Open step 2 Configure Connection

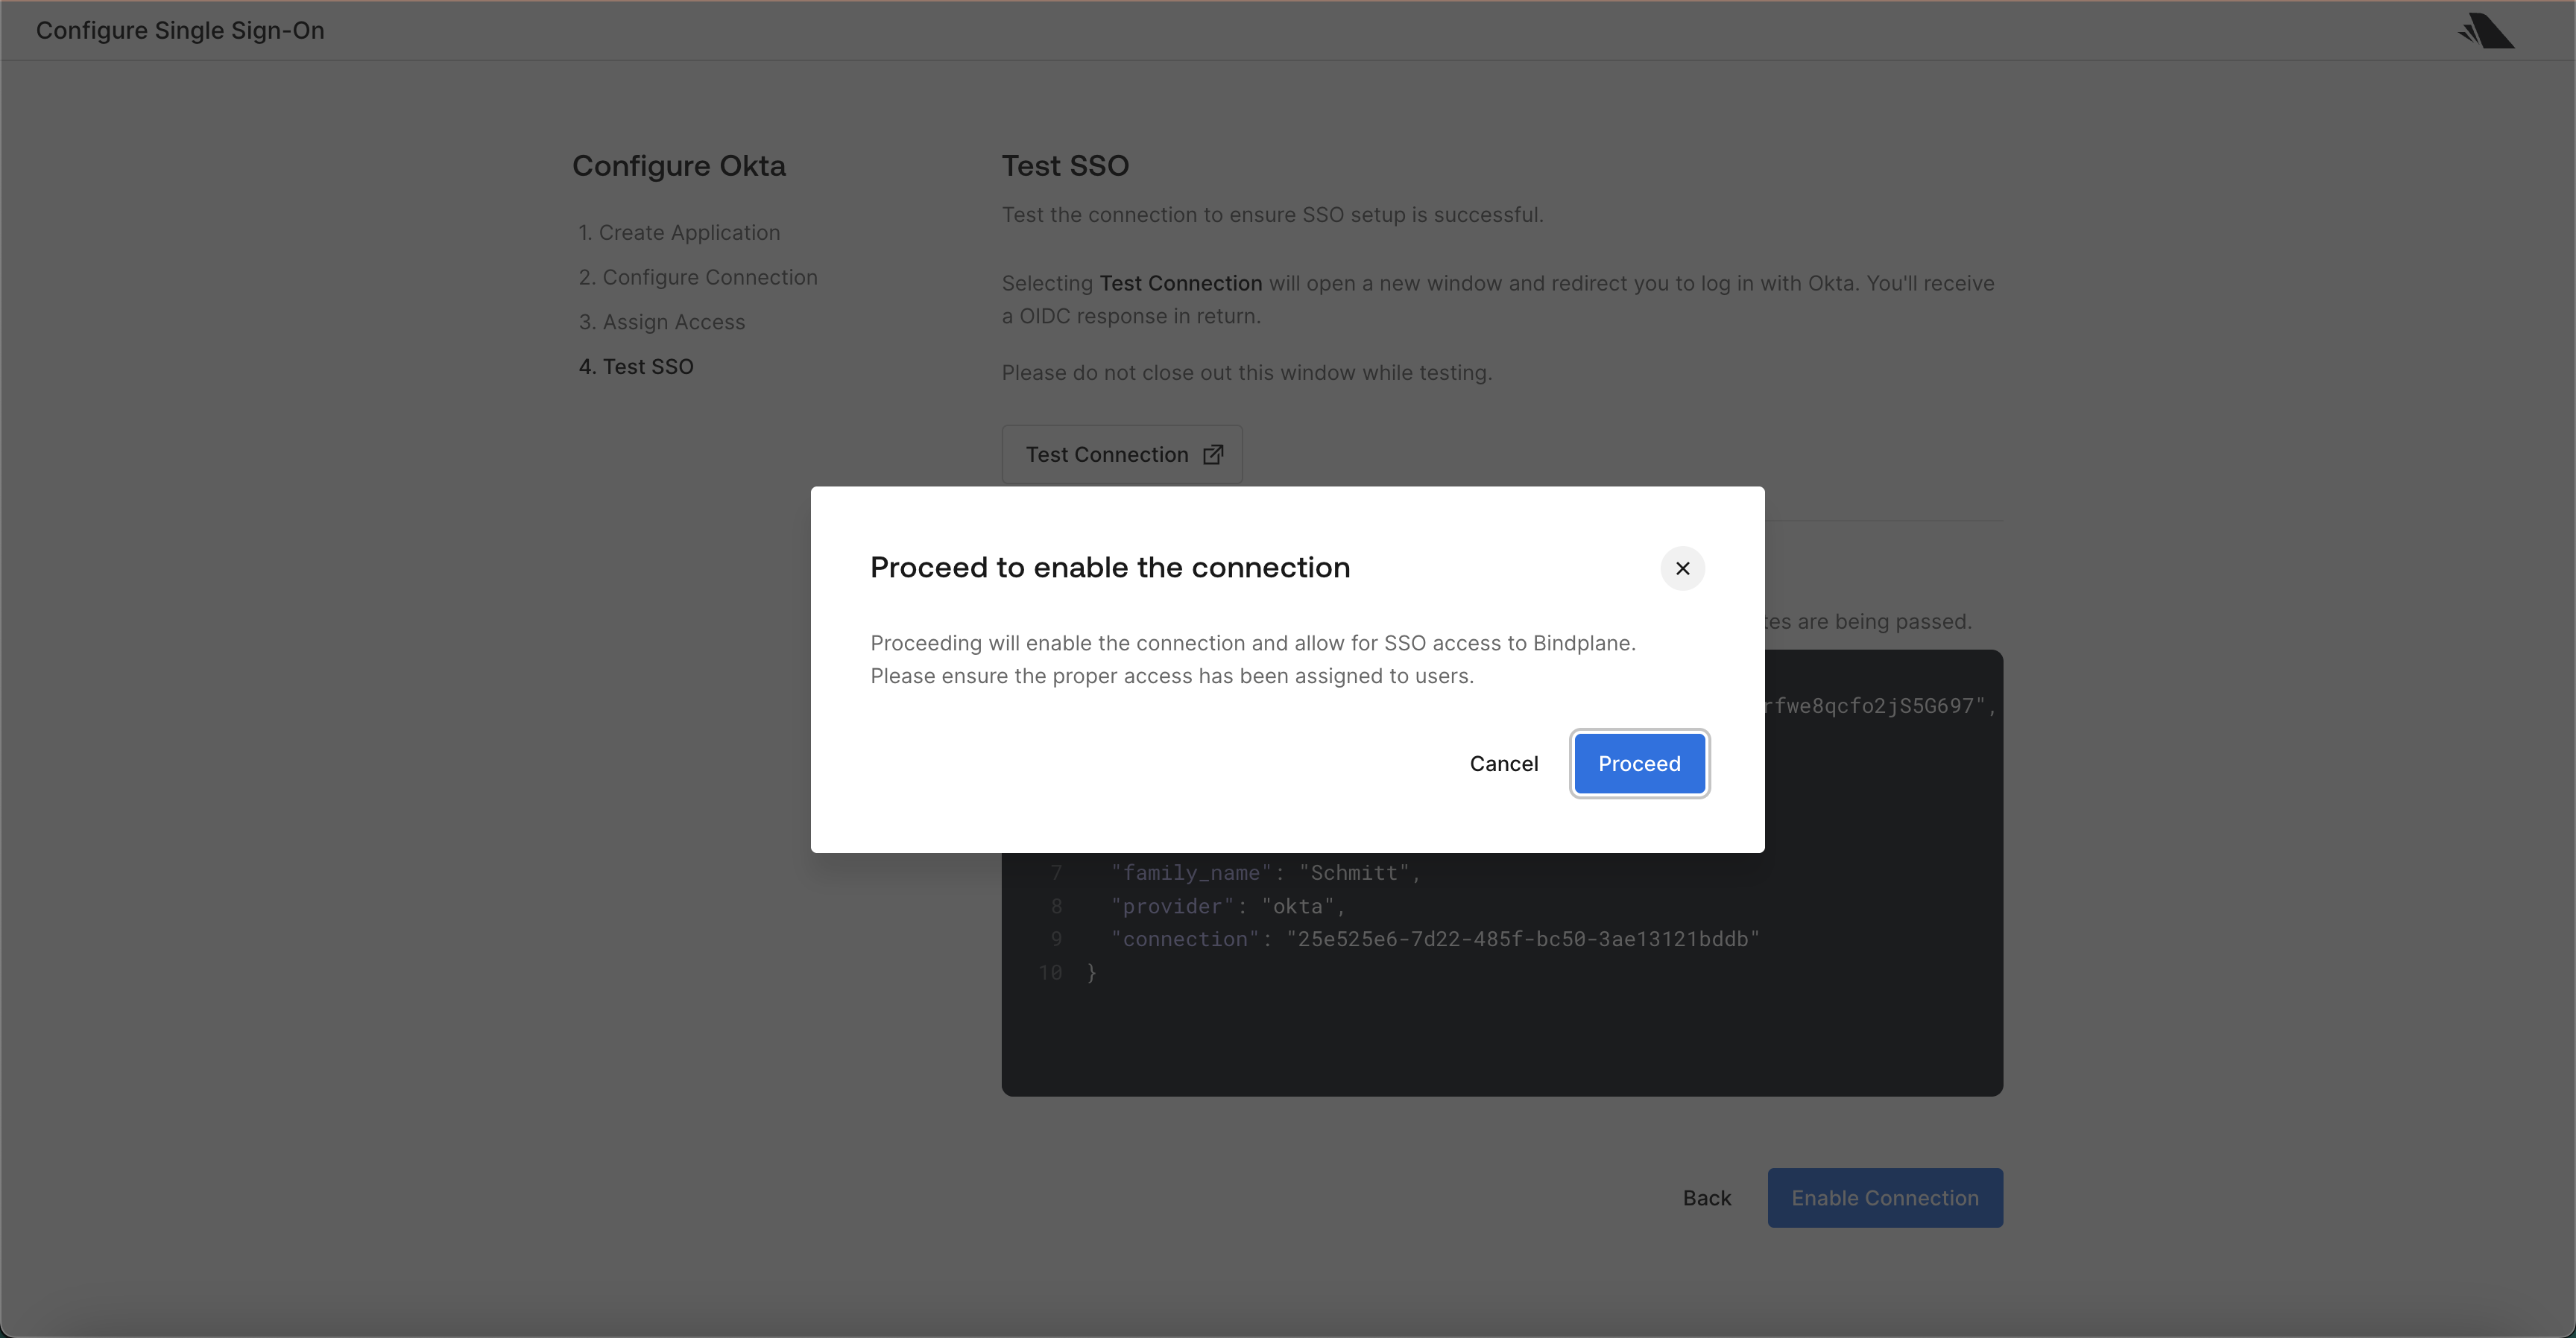pyautogui.click(x=697, y=277)
